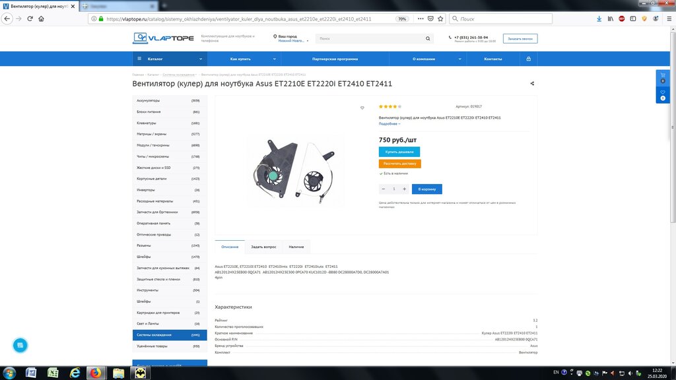
Task: Switch to the Наличие tab
Action: pos(296,247)
